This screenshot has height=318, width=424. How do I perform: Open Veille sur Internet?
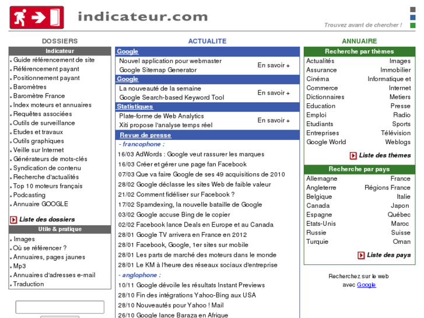click(38, 150)
